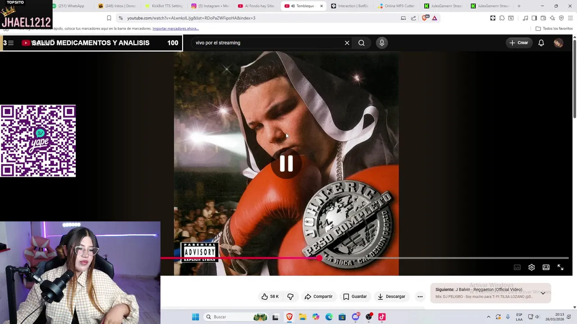The height and width of the screenshot is (324, 577).
Task: Open the Compartir share dialog
Action: [318, 297]
